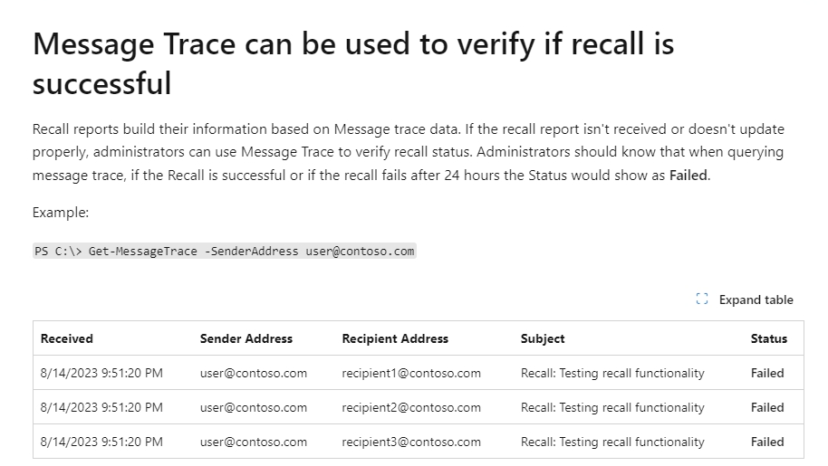This screenshot has width=828, height=466.
Task: Click the Expand table icon
Action: (702, 299)
